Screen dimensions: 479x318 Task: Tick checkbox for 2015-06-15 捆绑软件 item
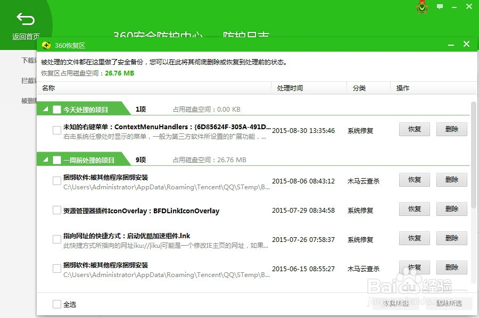coord(57,269)
